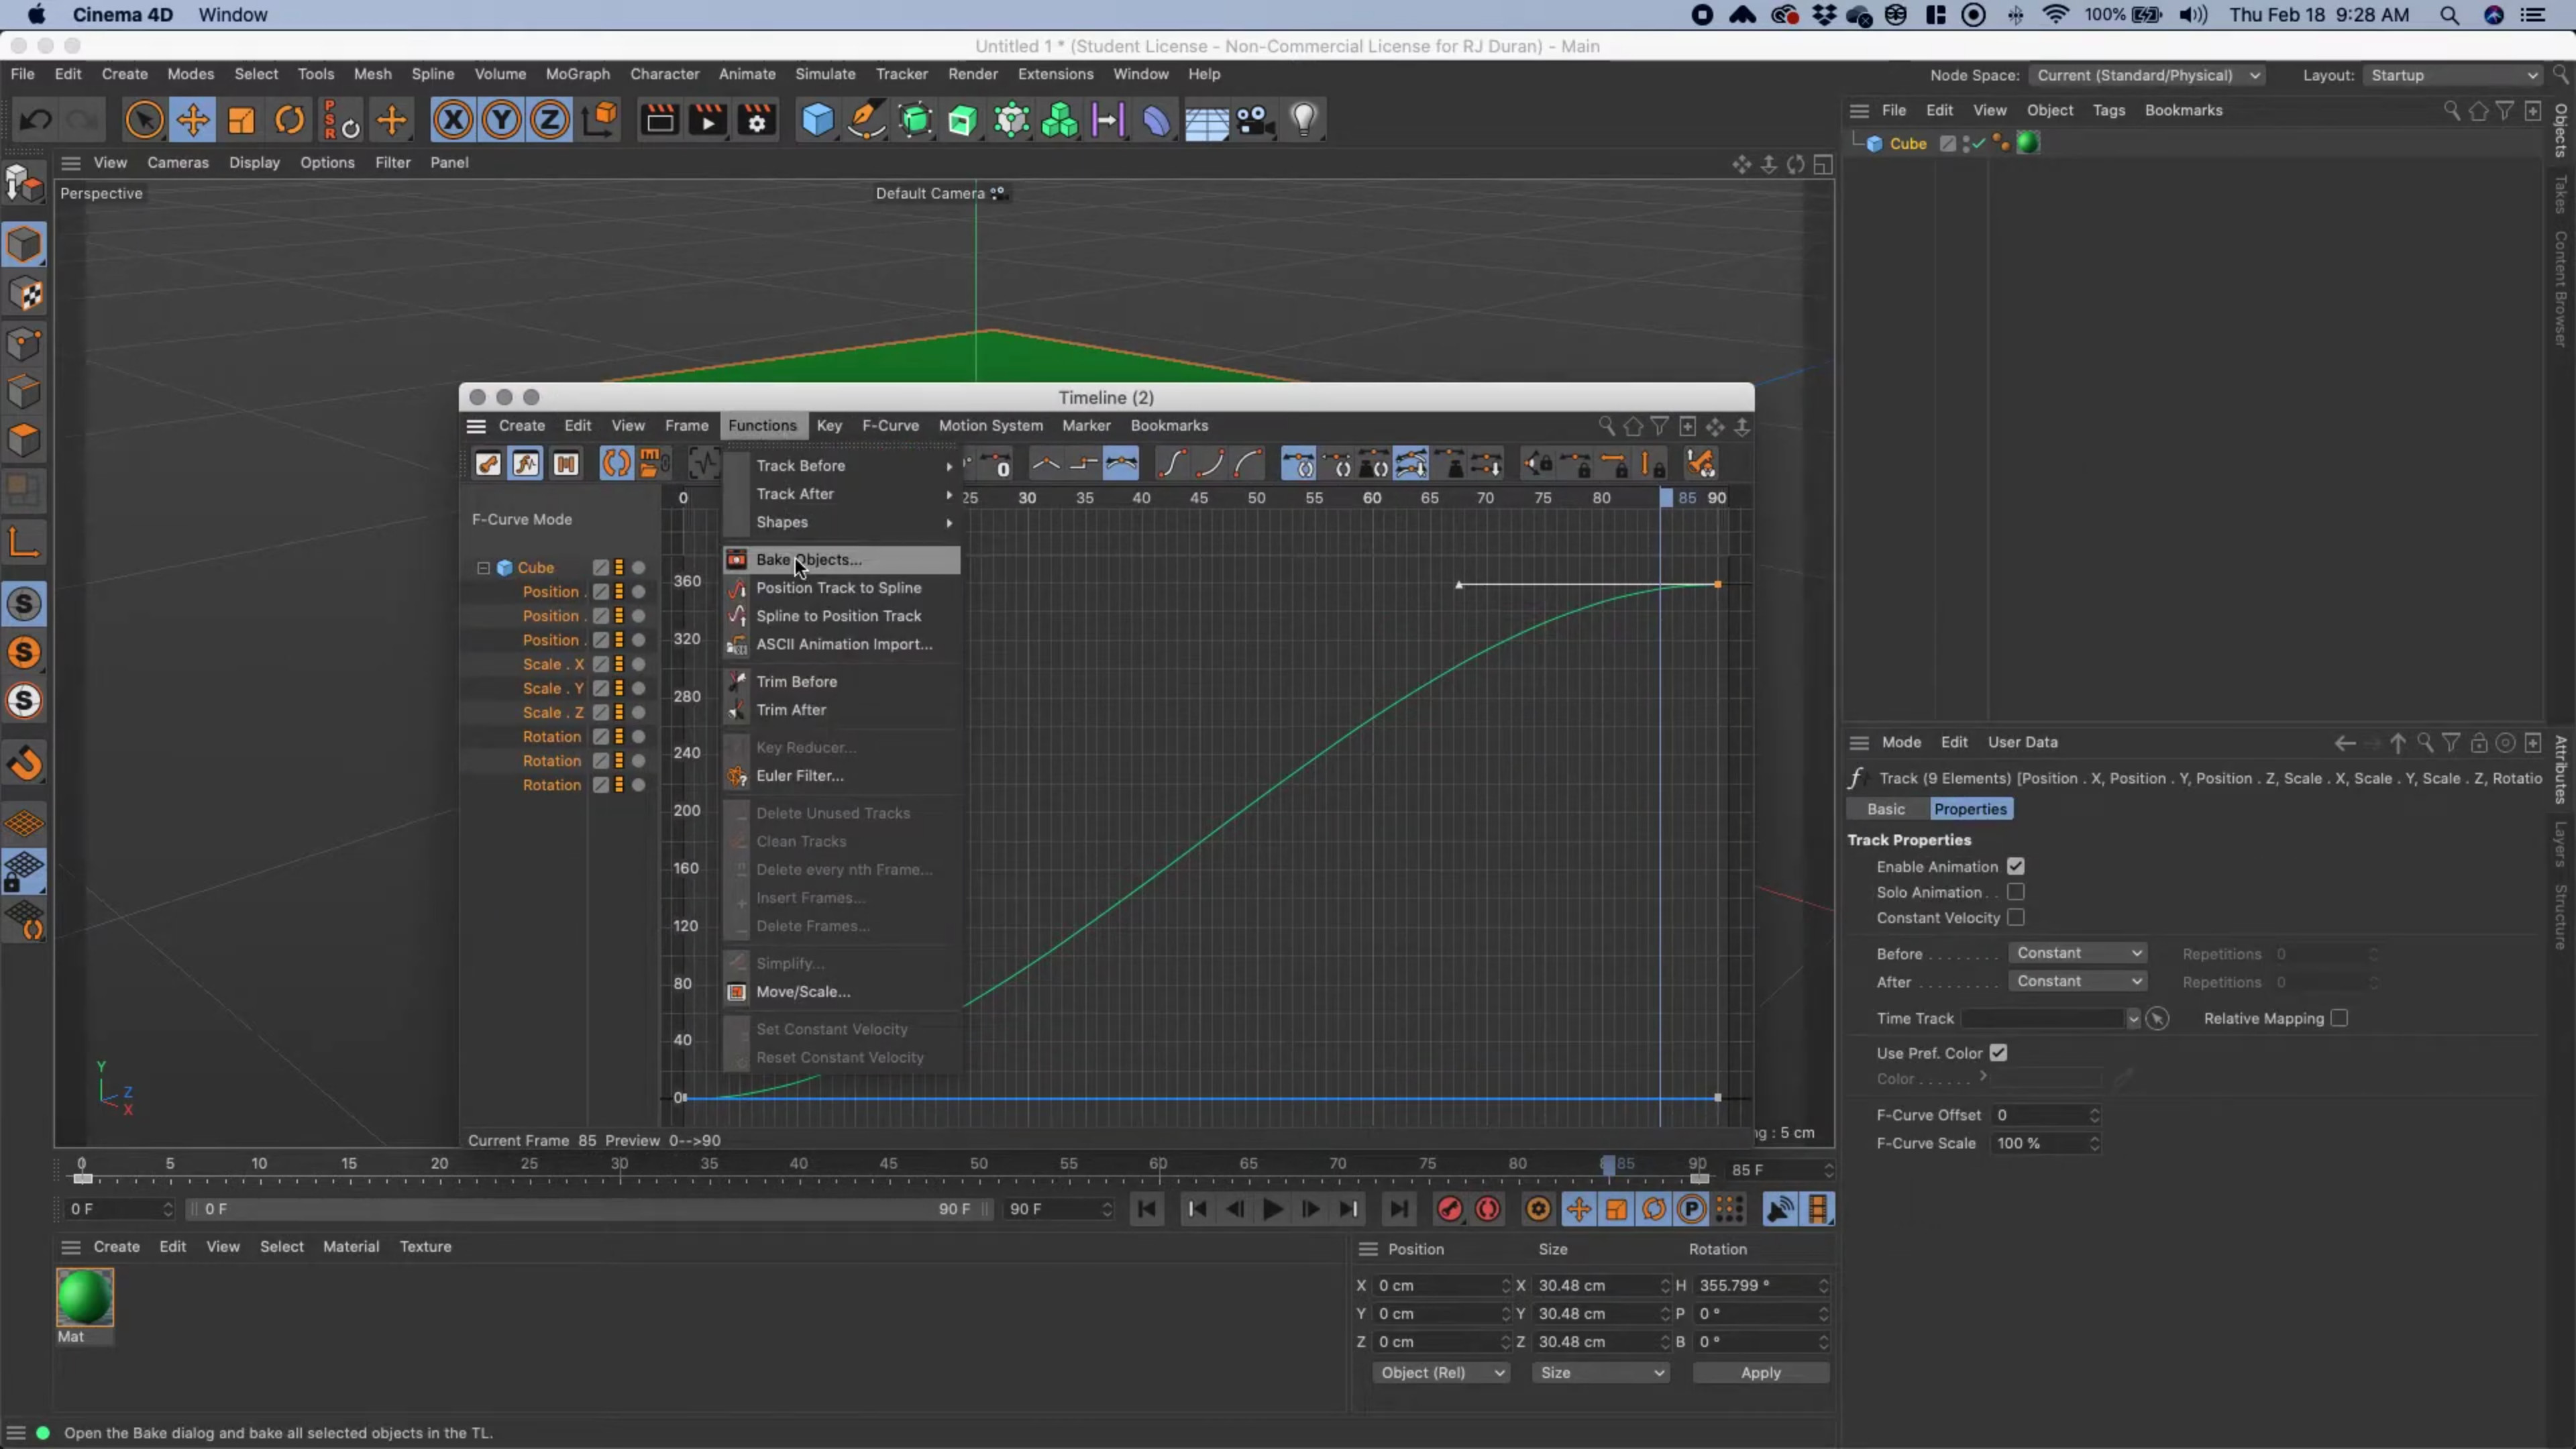This screenshot has width=2576, height=1449.
Task: Select Model mode in left sidebar
Action: (x=25, y=245)
